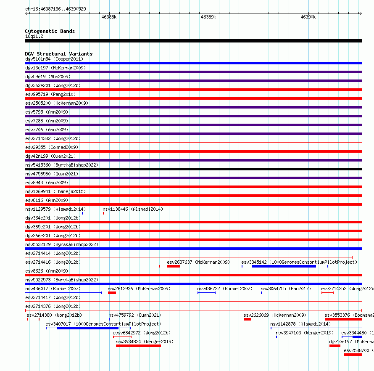This screenshot has height=371, width=374.
Task: Click the dgv5101n54 (Cooper2011) variant label
Action: [54, 59]
